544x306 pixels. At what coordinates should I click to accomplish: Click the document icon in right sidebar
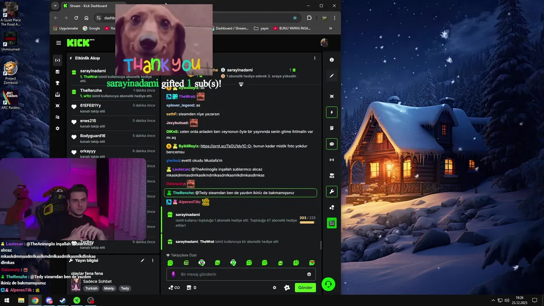pos(332,128)
